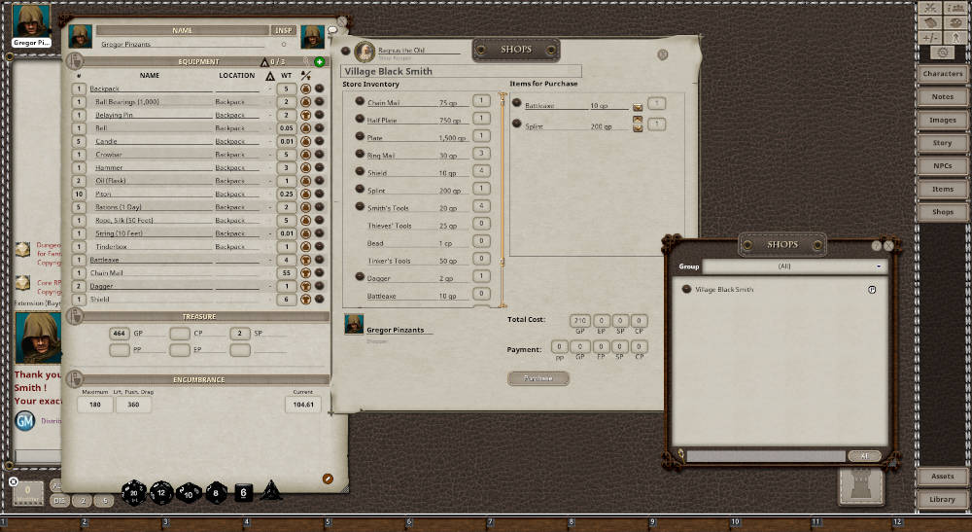Toggle Backpack carried state icon
Image resolution: width=972 pixels, height=532 pixels.
[x=305, y=89]
